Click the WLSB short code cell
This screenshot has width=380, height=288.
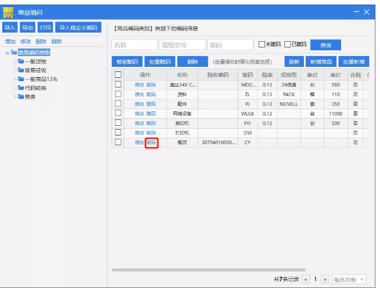(247, 114)
